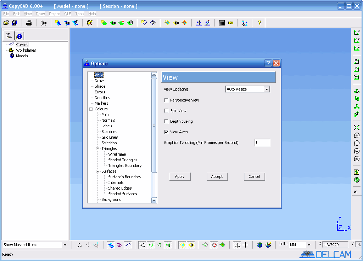Click the view from -Z axis icon
Screen dimensions: 363x261
coord(357,77)
